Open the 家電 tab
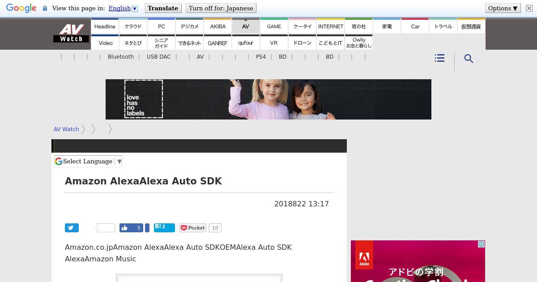537x282 pixels. pyautogui.click(x=387, y=26)
